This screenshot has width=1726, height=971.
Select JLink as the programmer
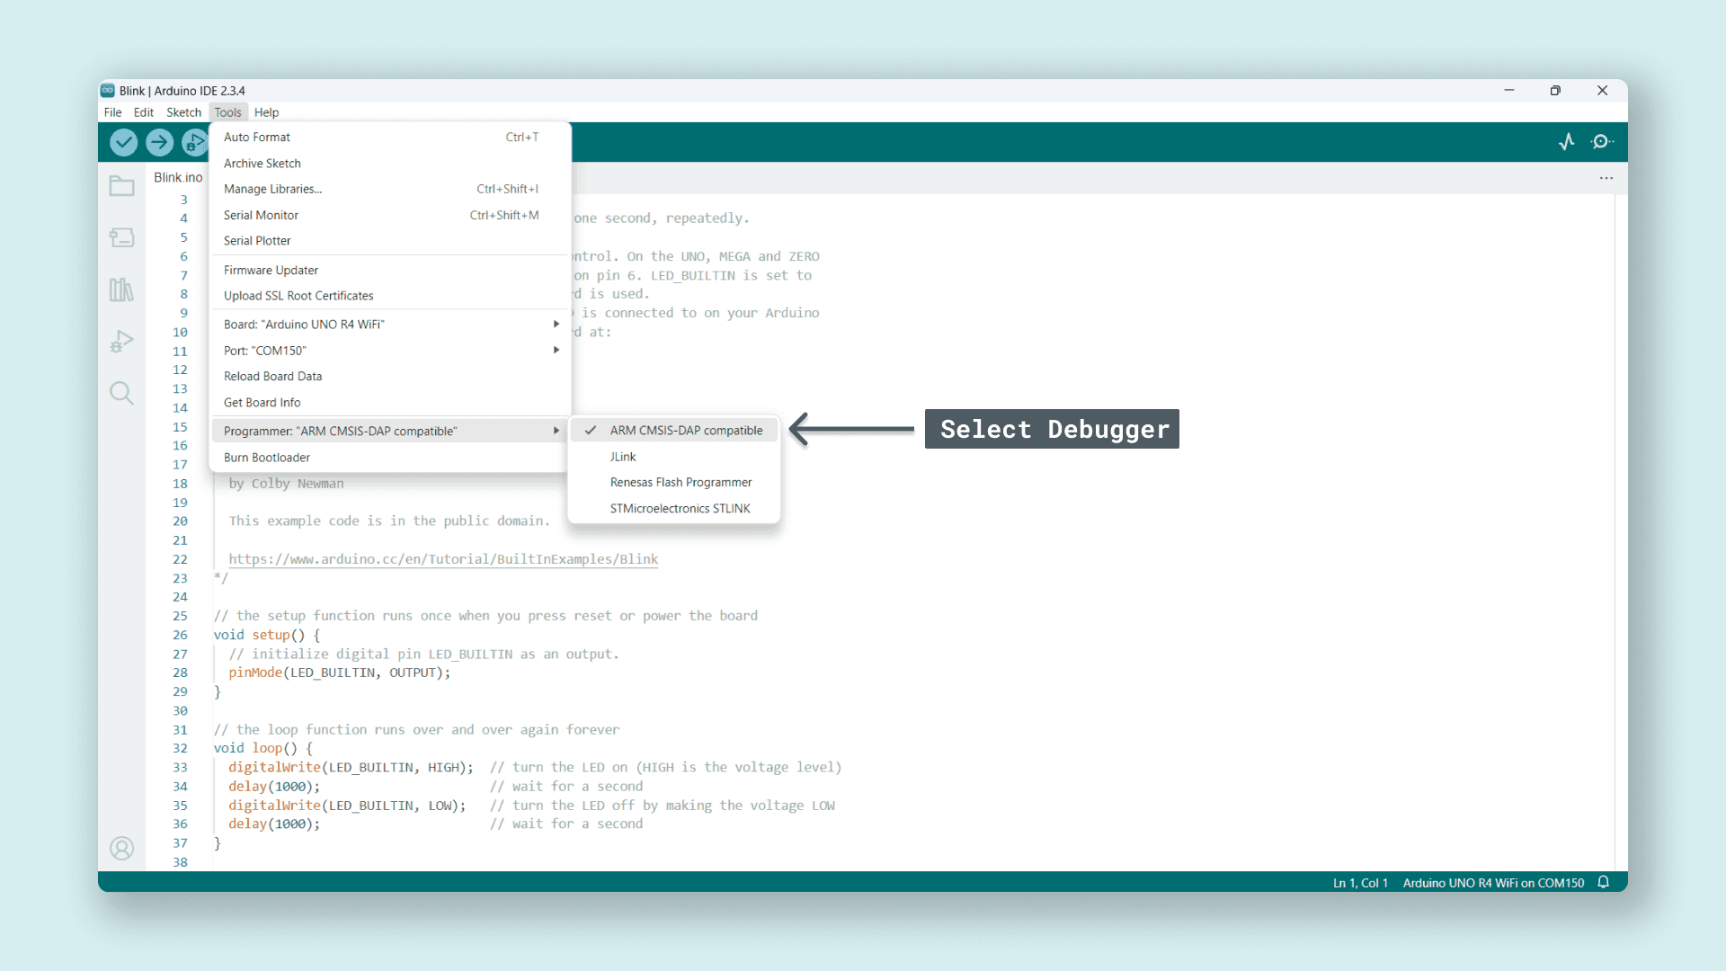[x=623, y=456]
